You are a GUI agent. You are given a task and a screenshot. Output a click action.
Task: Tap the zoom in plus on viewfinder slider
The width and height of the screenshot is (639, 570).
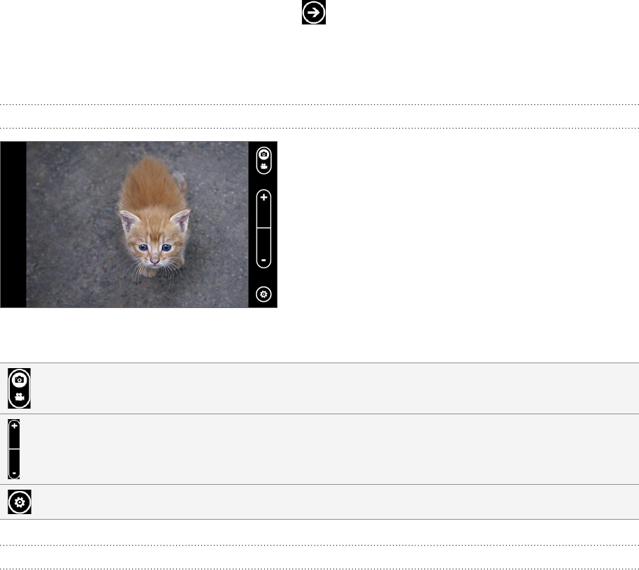coord(264,198)
